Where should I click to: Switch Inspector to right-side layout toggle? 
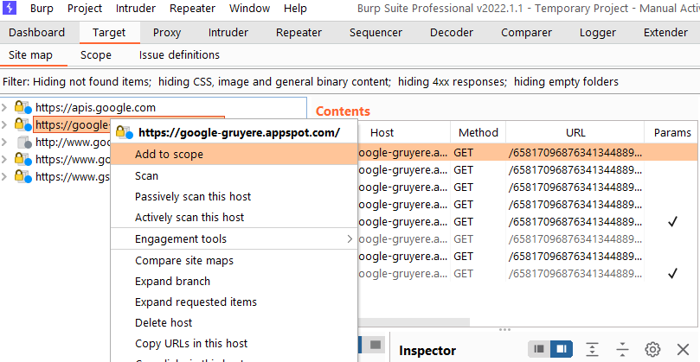pyautogui.click(x=561, y=349)
